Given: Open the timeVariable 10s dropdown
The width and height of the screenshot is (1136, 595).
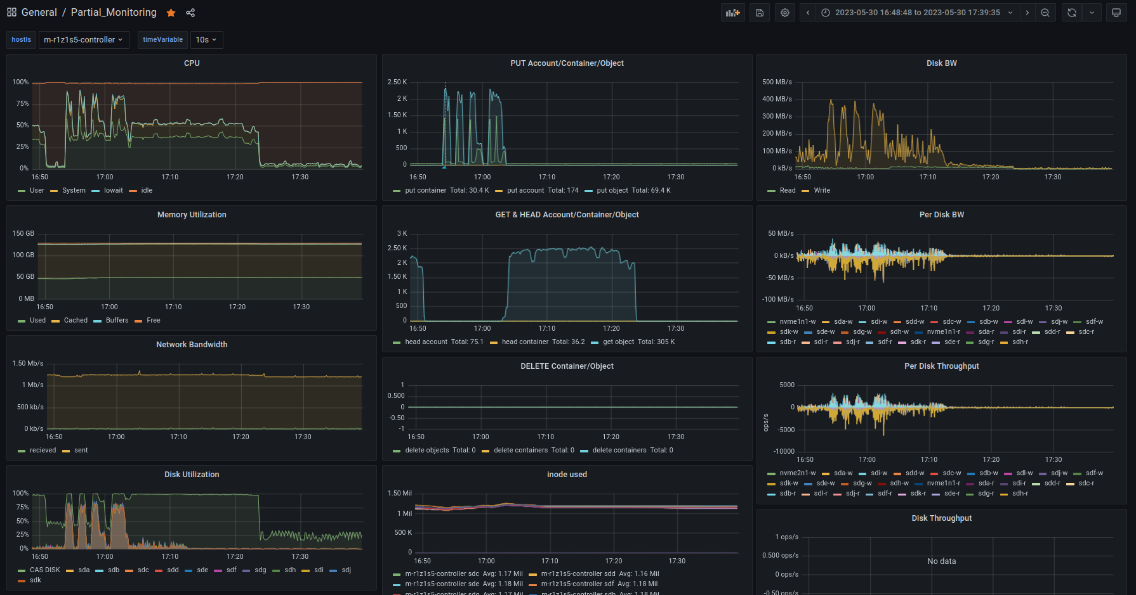Looking at the screenshot, I should tap(206, 40).
